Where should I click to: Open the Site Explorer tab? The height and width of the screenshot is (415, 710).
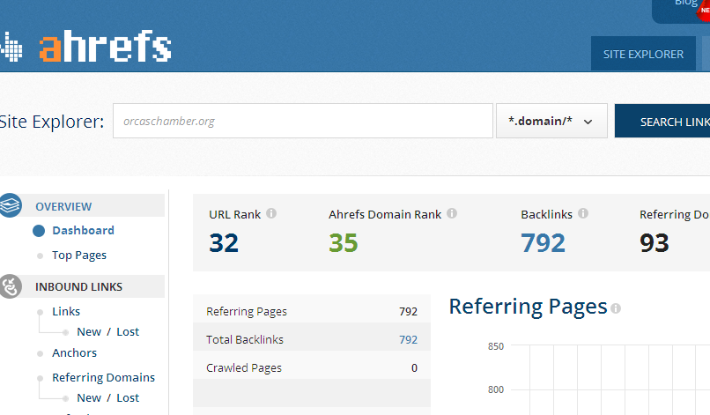click(x=643, y=54)
